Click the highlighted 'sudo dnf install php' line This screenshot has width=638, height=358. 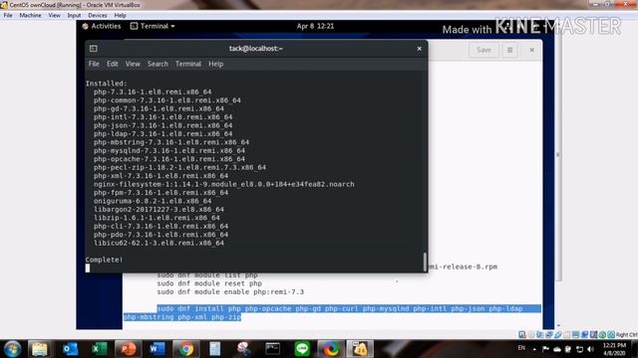pos(339,308)
